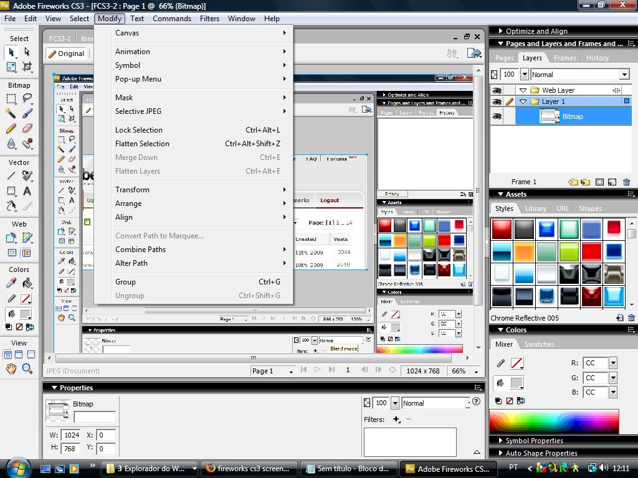Collapse the Layer 1 tree triangle
Image resolution: width=638 pixels, height=478 pixels.
tap(523, 101)
